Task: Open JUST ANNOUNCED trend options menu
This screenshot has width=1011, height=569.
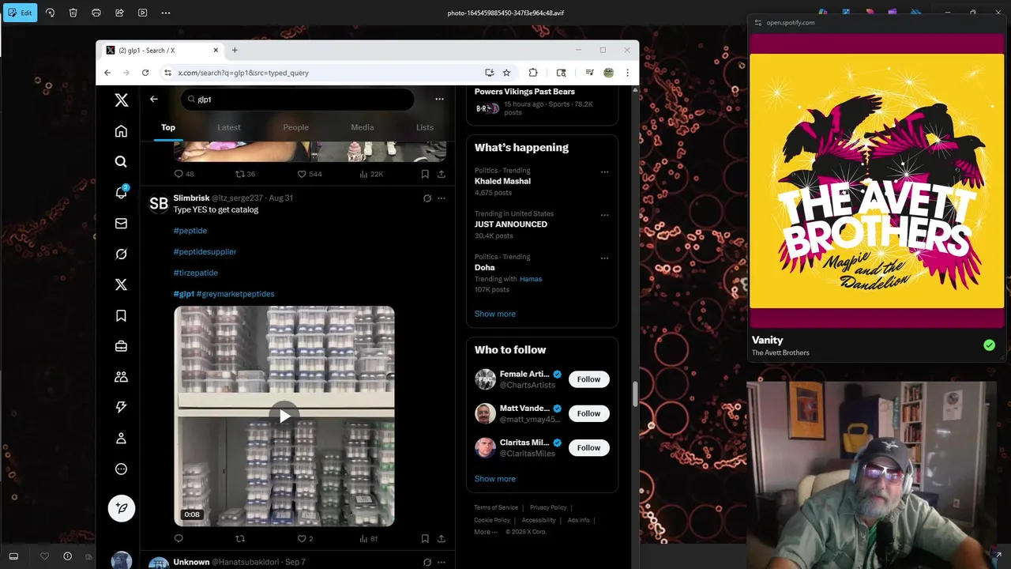Action: [x=604, y=215]
